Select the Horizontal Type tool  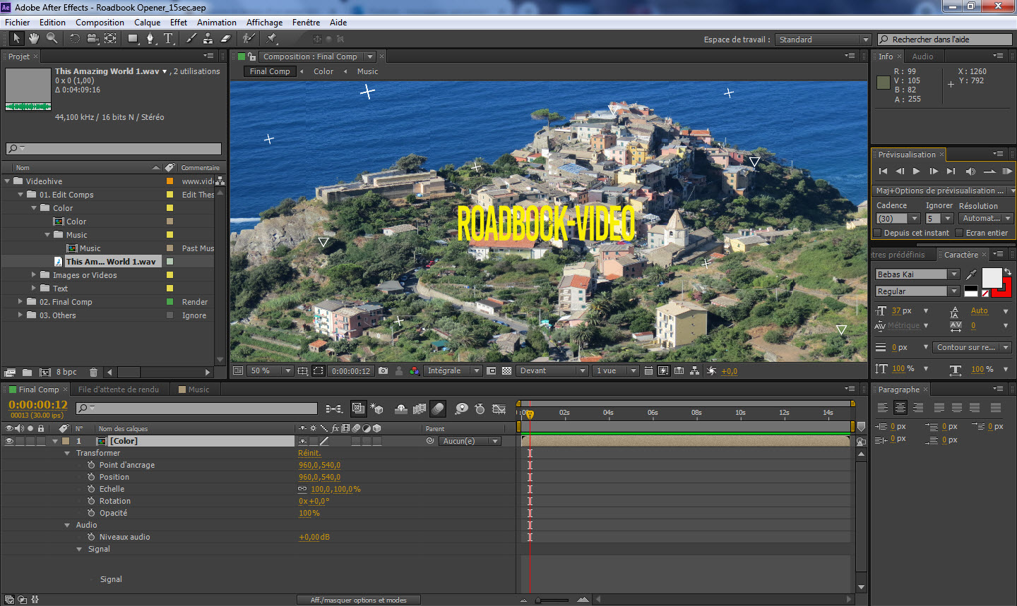(x=168, y=39)
